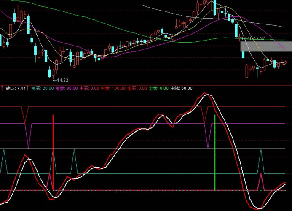This screenshot has width=292, height=211.
Task: Click the tall green vertical sell signal line
Action: click(215, 152)
